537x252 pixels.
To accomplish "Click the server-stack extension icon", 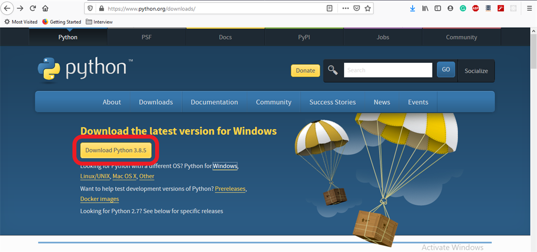I will (488, 8).
